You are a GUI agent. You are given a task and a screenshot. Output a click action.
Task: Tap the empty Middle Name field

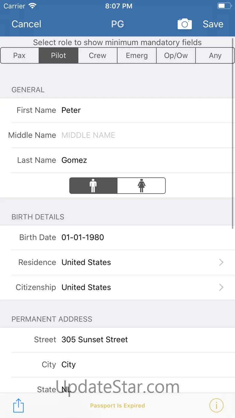point(145,135)
